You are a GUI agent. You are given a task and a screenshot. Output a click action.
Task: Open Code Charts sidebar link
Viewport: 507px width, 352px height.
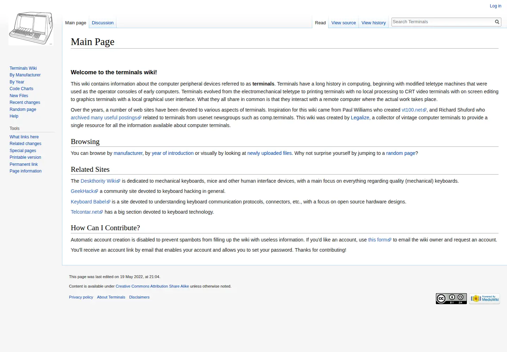[x=21, y=89]
